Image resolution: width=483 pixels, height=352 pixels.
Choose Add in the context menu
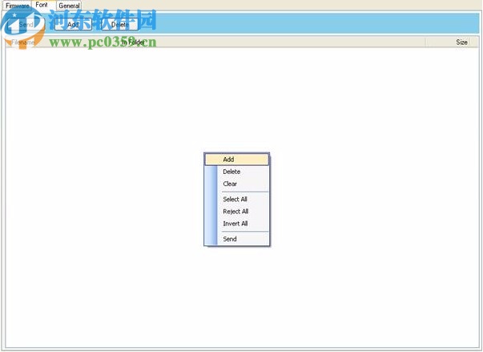[237, 160]
